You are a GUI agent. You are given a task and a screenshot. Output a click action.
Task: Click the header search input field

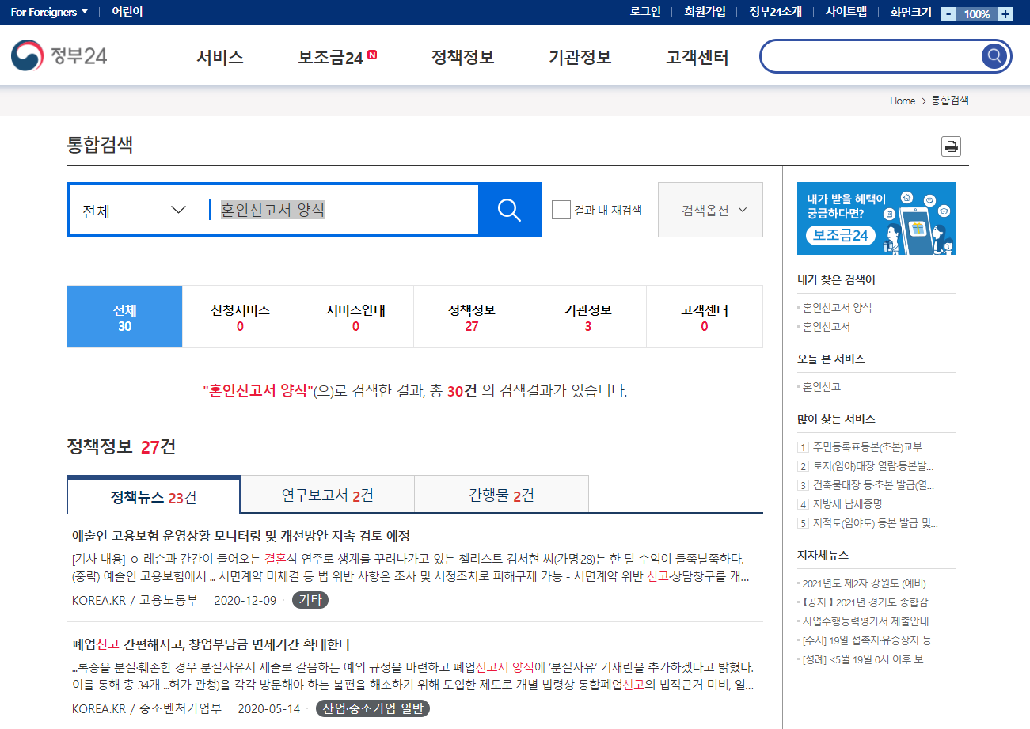(871, 56)
